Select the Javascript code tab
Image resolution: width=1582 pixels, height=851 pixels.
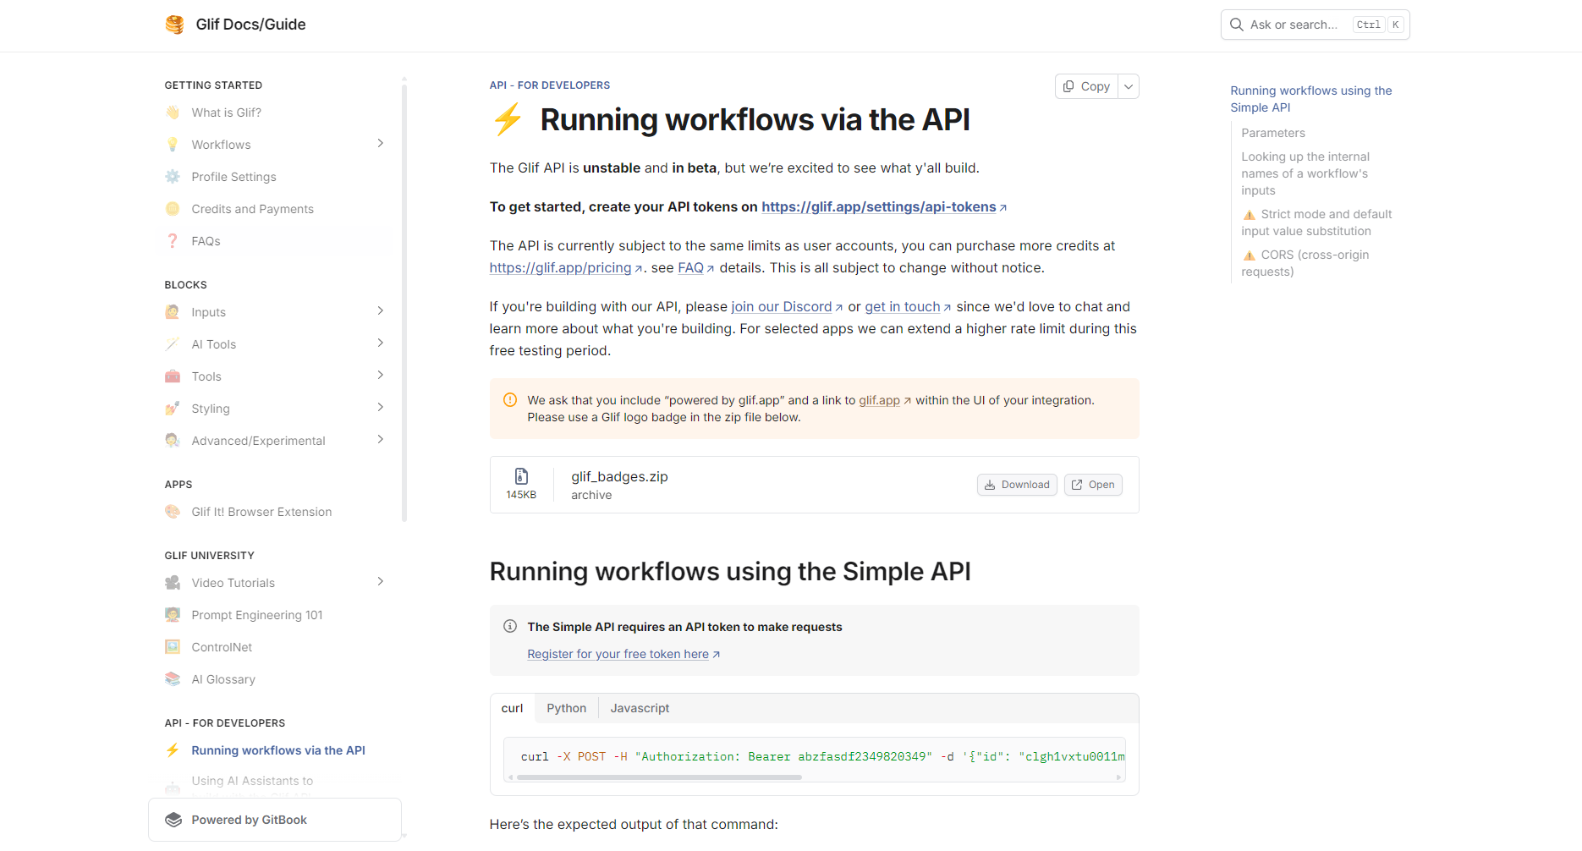[x=640, y=708]
